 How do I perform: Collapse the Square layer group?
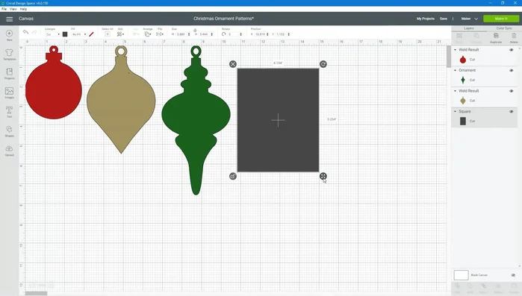[455, 112]
